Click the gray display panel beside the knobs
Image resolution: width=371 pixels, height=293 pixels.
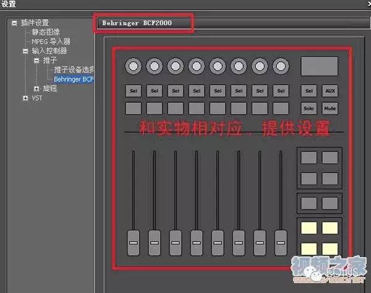pyautogui.click(x=319, y=66)
